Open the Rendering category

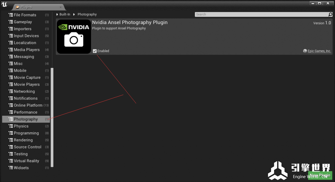tap(26, 140)
